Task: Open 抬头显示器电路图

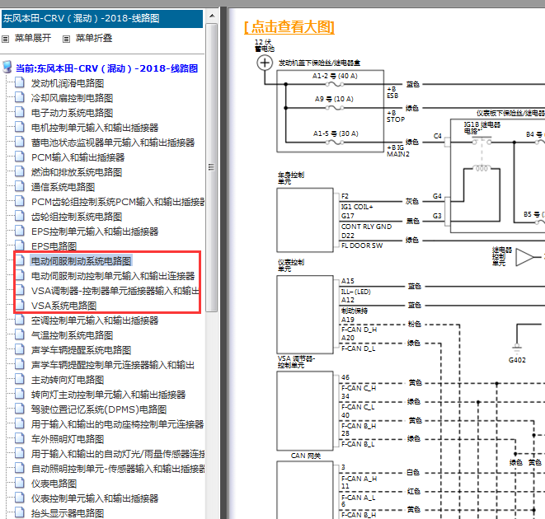Action: [68, 513]
